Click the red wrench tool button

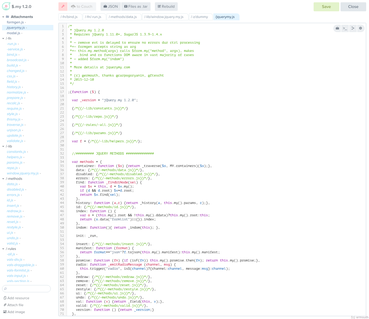(63, 6)
